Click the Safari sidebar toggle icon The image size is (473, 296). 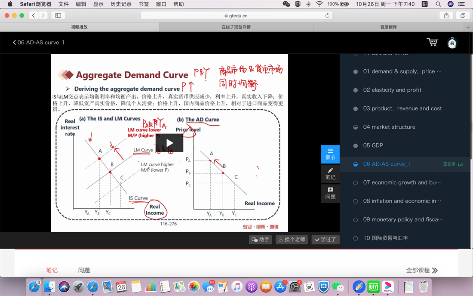(58, 15)
